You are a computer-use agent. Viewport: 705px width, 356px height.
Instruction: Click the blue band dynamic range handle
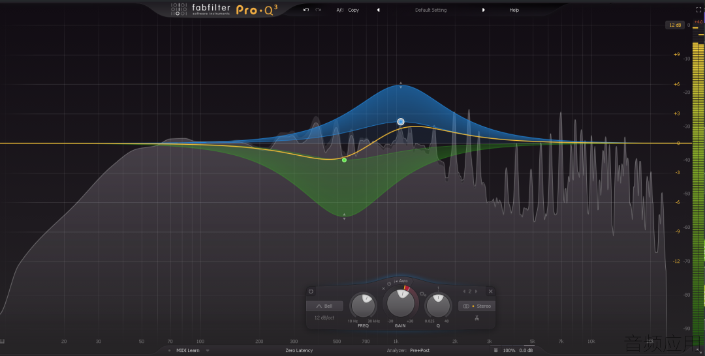tap(401, 85)
